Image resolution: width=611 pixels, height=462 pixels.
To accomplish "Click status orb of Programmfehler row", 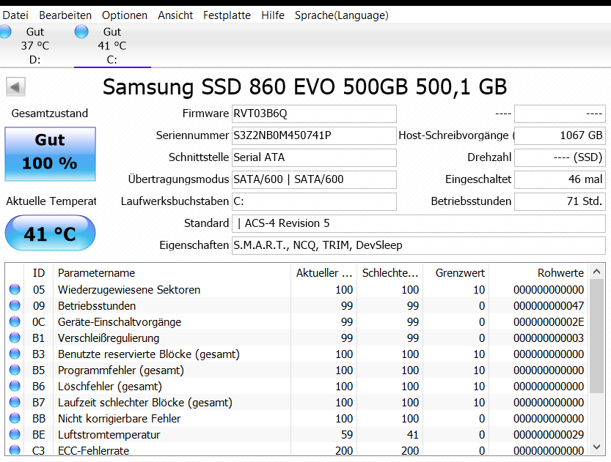I will tap(15, 370).
